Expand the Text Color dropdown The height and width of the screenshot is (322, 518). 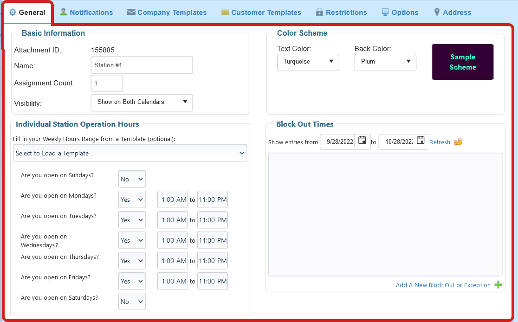coord(308,62)
